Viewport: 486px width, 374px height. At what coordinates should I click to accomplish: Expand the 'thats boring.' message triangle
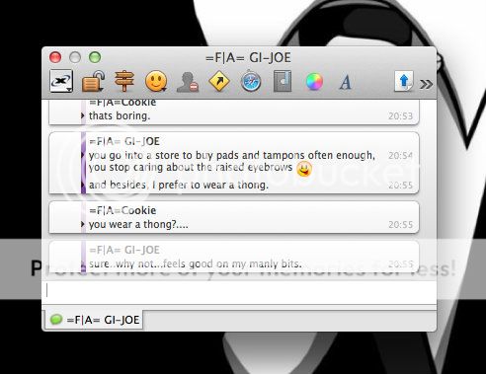click(x=83, y=115)
